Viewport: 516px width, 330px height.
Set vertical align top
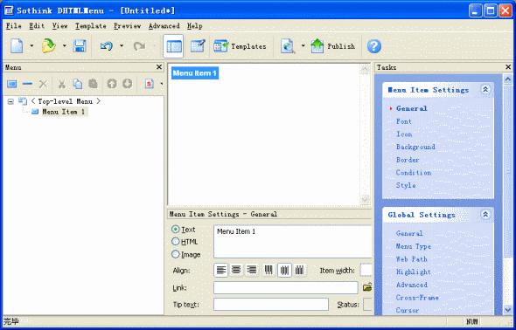coord(268,271)
